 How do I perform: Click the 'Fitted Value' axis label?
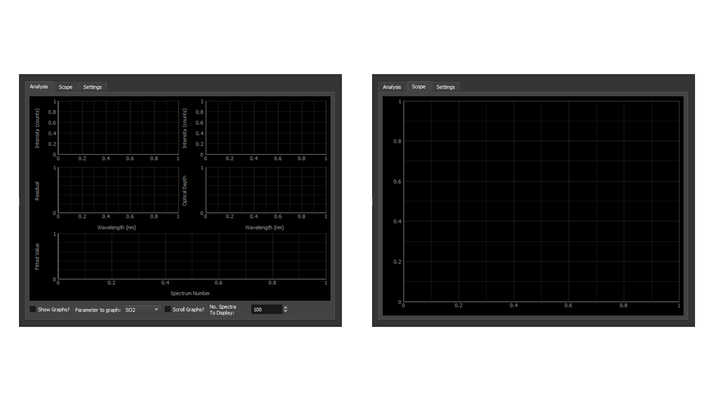click(37, 257)
